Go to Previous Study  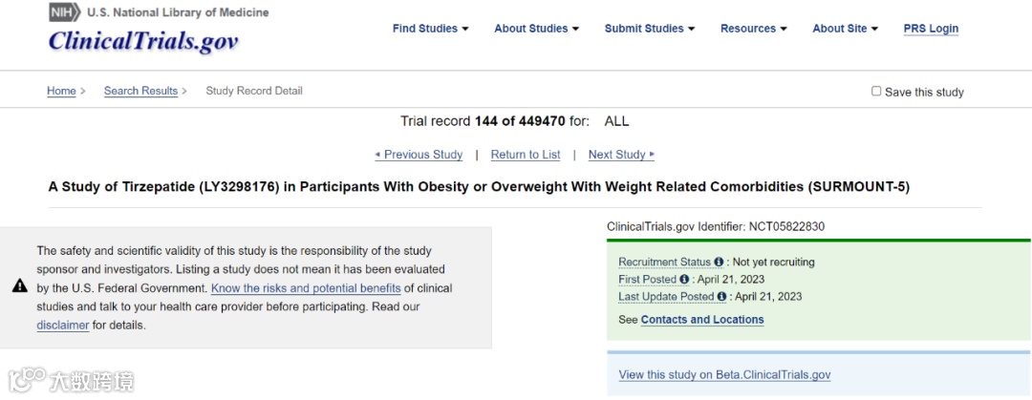click(x=419, y=155)
